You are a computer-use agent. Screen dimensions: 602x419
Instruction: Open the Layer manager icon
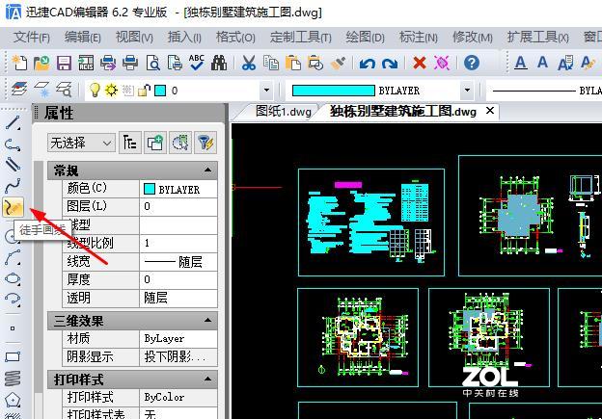[19, 90]
